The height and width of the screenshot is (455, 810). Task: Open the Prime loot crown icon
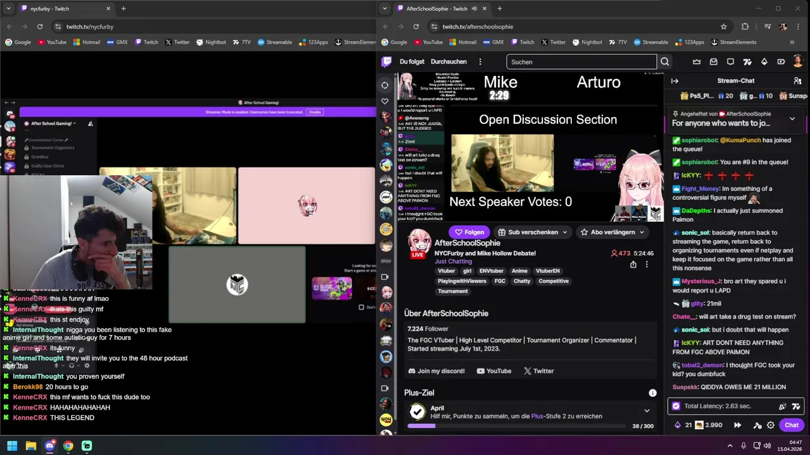(x=697, y=62)
